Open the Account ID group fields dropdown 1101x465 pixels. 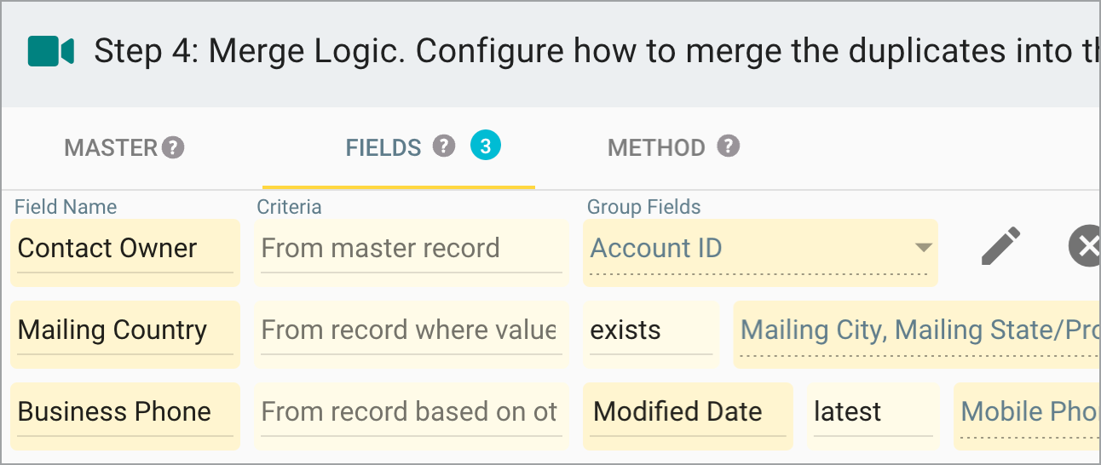[x=760, y=253]
